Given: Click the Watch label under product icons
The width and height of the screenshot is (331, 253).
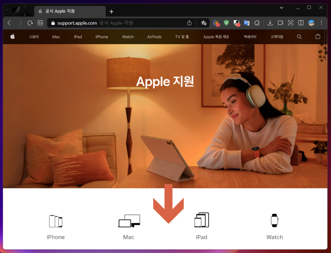Looking at the screenshot, I should click(x=275, y=237).
